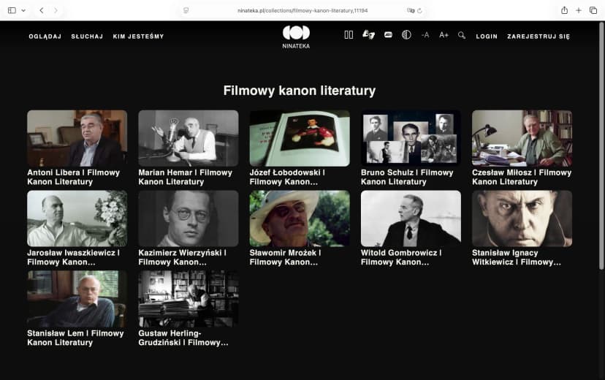This screenshot has width=605, height=380.
Task: Decrease font size with -A
Action: [425, 35]
